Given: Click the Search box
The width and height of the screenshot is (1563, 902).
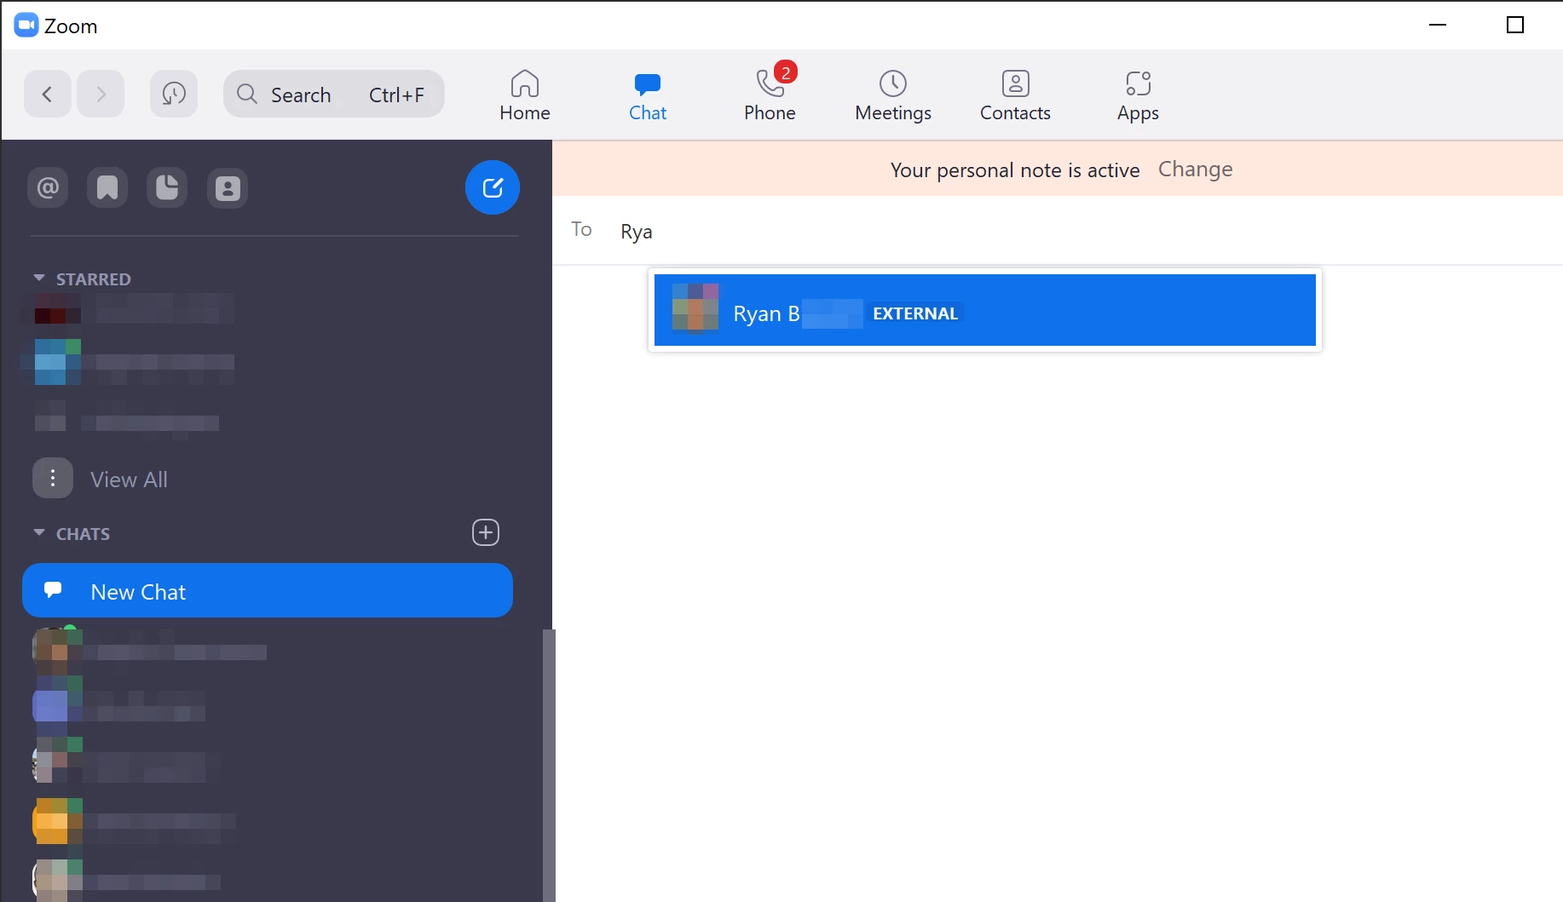Looking at the screenshot, I should click(x=334, y=94).
